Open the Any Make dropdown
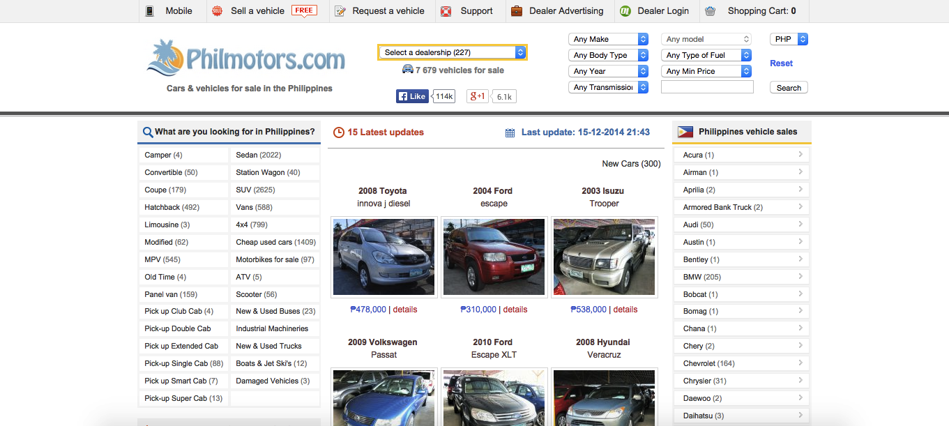This screenshot has width=949, height=426. 607,38
